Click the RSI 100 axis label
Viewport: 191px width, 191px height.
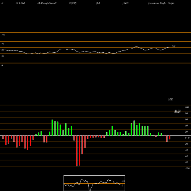point(3,35)
